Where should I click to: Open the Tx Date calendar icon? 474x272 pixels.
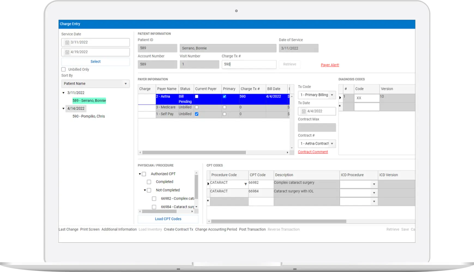click(303, 111)
